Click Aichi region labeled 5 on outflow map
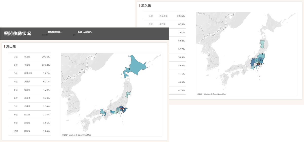Viewport: 304px width, 142px height. 112,112
